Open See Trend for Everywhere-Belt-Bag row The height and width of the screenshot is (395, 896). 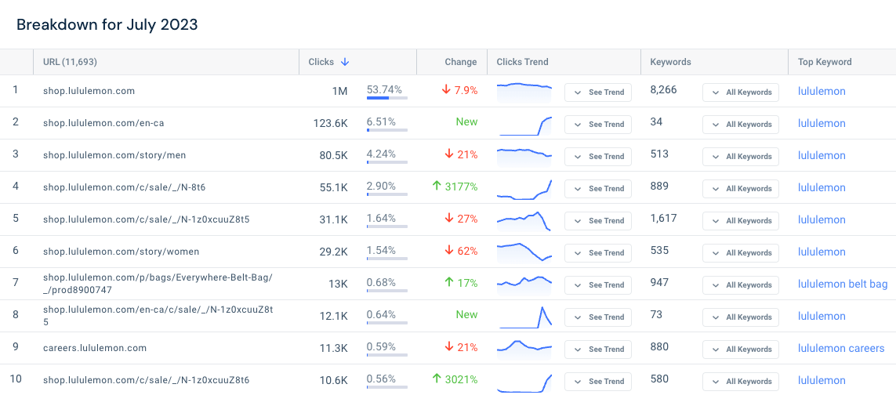(597, 284)
